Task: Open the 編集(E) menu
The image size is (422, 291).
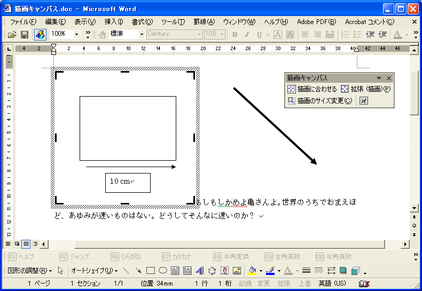Action: coord(56,22)
